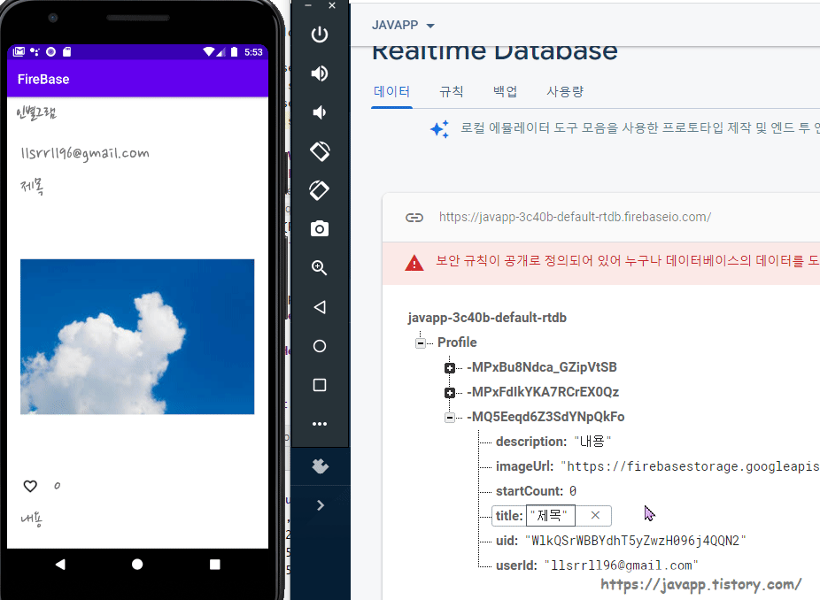820x600 pixels.
Task: Click the FireBase app bar title
Action: [43, 80]
